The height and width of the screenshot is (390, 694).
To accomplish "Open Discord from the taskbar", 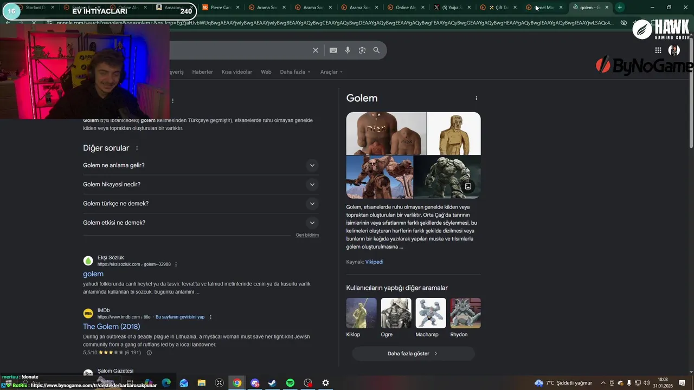I will point(255,383).
